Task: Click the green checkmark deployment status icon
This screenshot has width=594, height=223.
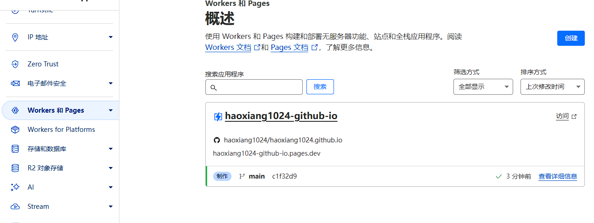Action: pos(499,176)
